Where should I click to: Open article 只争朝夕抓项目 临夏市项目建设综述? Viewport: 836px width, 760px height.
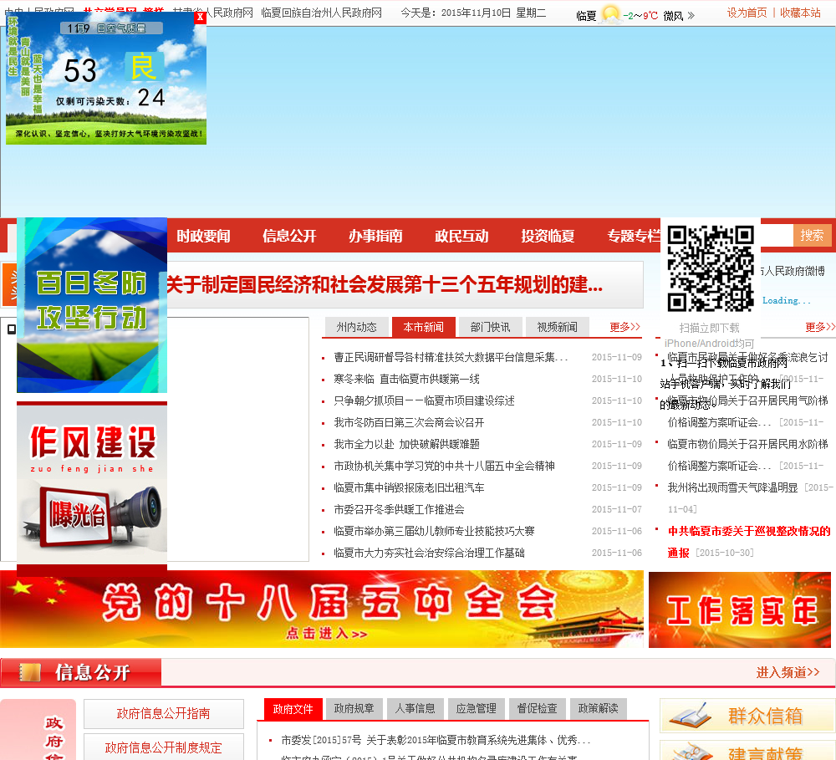point(424,401)
